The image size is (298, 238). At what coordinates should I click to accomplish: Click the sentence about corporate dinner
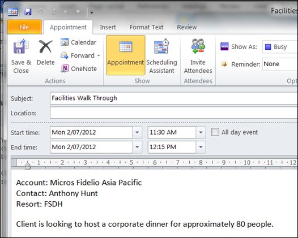pyautogui.click(x=145, y=224)
